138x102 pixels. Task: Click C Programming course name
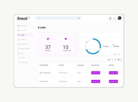pyautogui.click(x=43, y=81)
